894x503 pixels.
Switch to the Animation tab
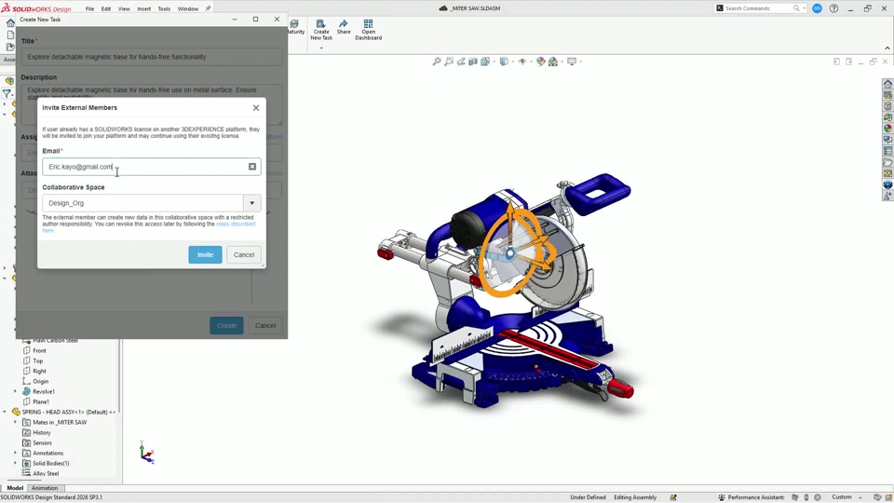pyautogui.click(x=45, y=488)
